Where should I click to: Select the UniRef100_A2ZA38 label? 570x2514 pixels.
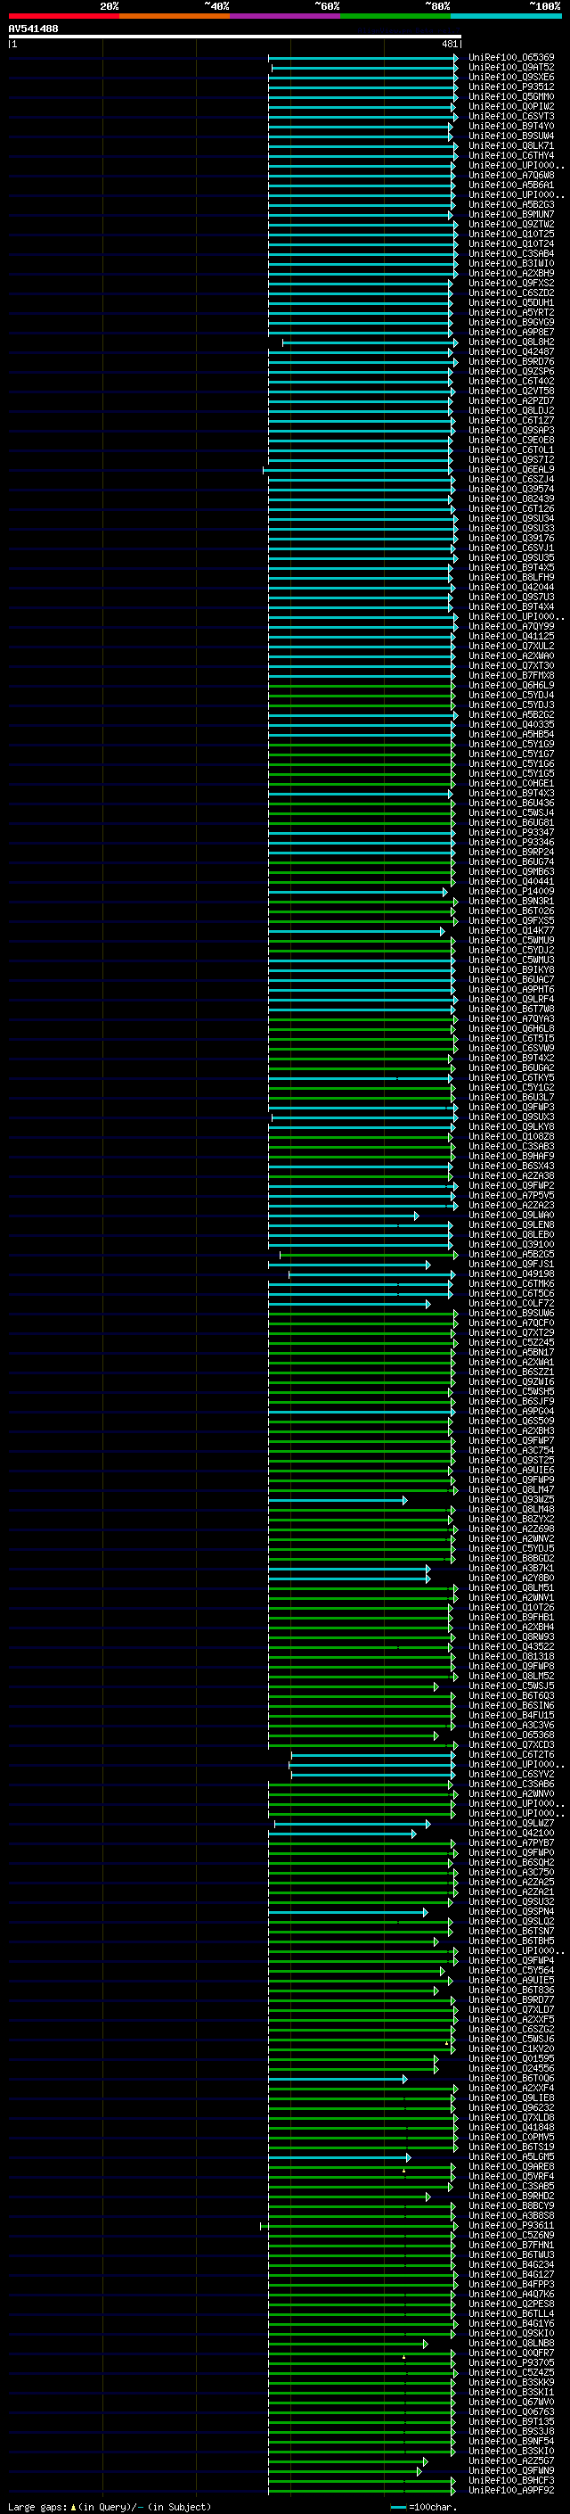coord(511,1176)
